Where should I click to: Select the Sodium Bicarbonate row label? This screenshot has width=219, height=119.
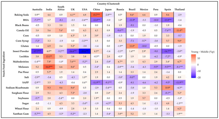coord(17,88)
